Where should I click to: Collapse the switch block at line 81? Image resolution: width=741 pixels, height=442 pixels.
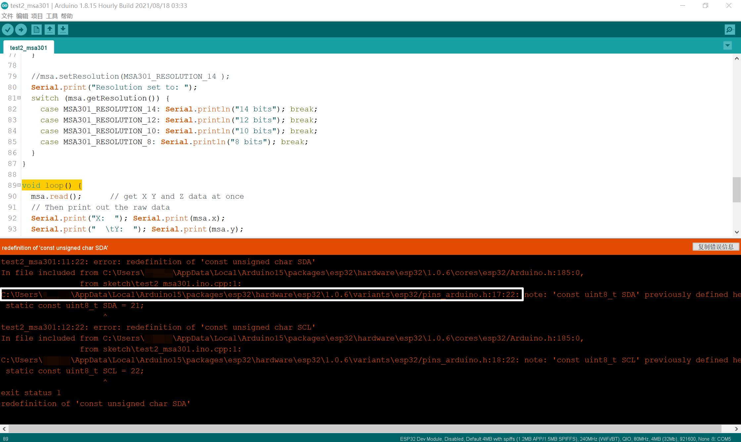pos(19,98)
